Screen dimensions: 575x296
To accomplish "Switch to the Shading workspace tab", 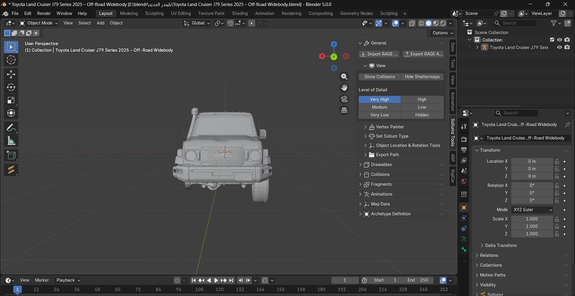I will click(240, 13).
